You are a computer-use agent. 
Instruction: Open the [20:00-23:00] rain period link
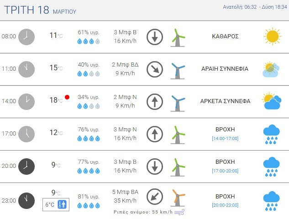[225, 205]
